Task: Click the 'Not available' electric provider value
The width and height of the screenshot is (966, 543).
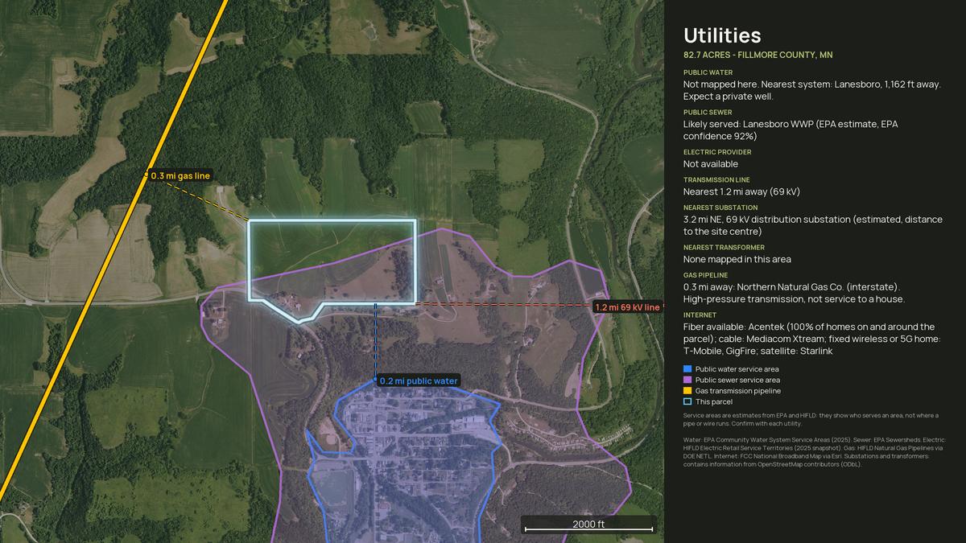Action: tap(710, 164)
